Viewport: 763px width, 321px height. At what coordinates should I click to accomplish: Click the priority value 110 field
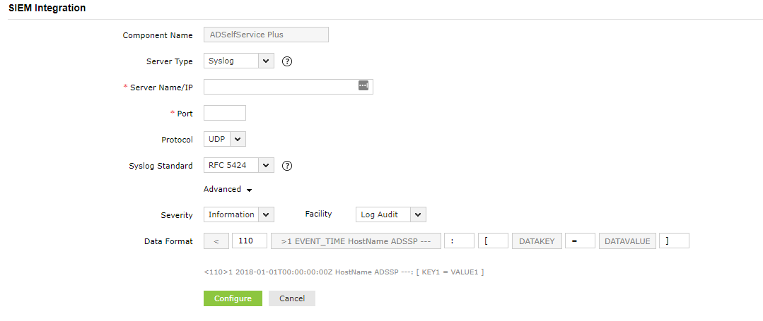pos(249,241)
